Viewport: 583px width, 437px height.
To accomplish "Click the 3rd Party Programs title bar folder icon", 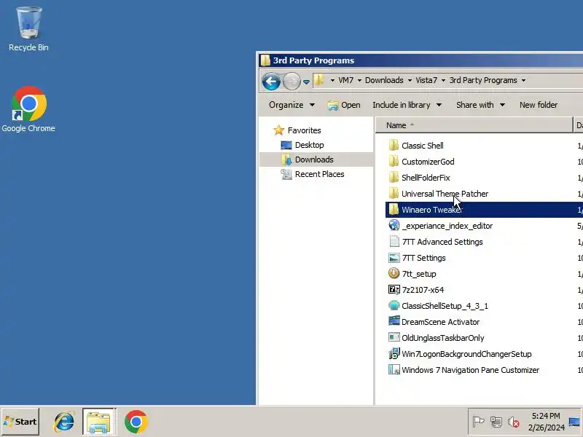I will tap(265, 60).
